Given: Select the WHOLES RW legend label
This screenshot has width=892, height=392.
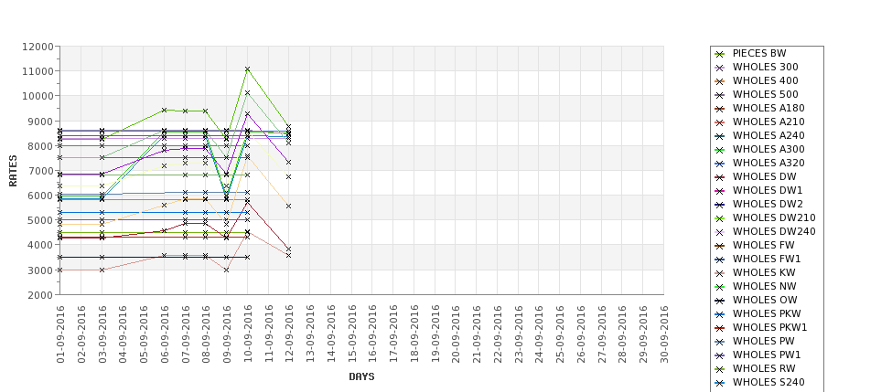Looking at the screenshot, I should click(x=765, y=369).
